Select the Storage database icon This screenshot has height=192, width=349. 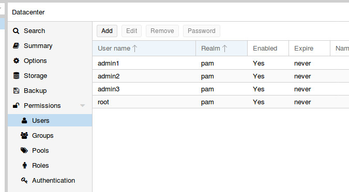16,75
